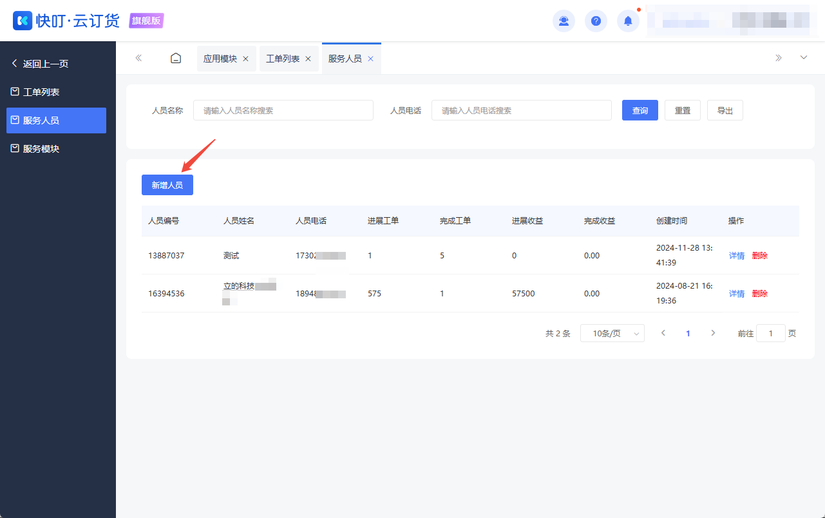Click the name cell 测试

pos(231,256)
